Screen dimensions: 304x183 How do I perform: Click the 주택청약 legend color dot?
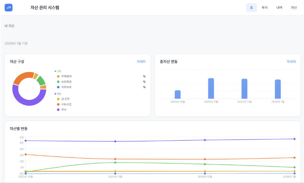point(58,77)
